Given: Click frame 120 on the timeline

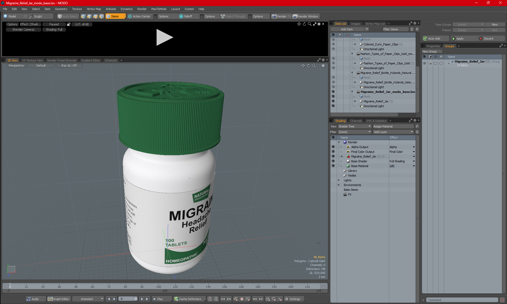Looking at the screenshot, I should click(x=175, y=286).
